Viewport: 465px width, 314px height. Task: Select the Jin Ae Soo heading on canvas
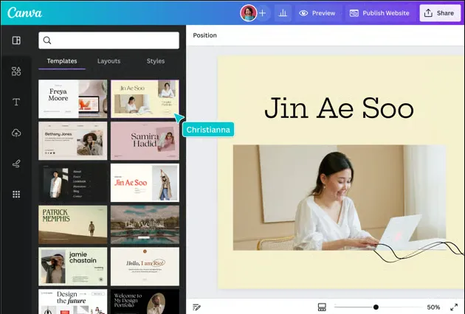pos(339,108)
